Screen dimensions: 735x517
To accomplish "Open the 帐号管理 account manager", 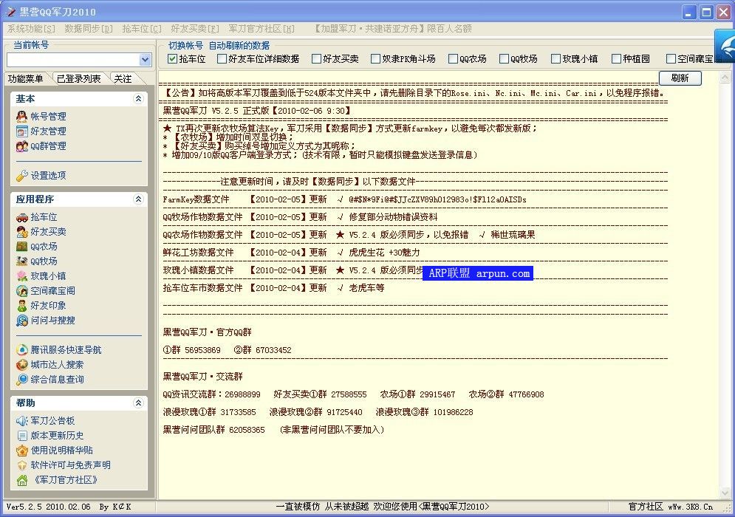I will [47, 115].
